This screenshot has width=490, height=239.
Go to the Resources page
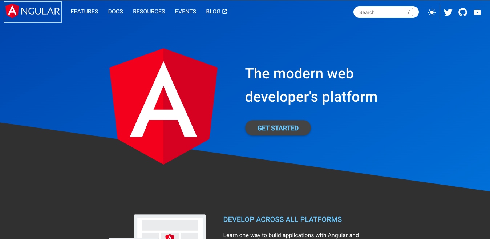pyautogui.click(x=149, y=12)
